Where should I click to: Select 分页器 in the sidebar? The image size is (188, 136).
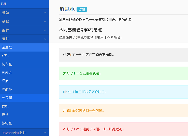tap(7, 98)
